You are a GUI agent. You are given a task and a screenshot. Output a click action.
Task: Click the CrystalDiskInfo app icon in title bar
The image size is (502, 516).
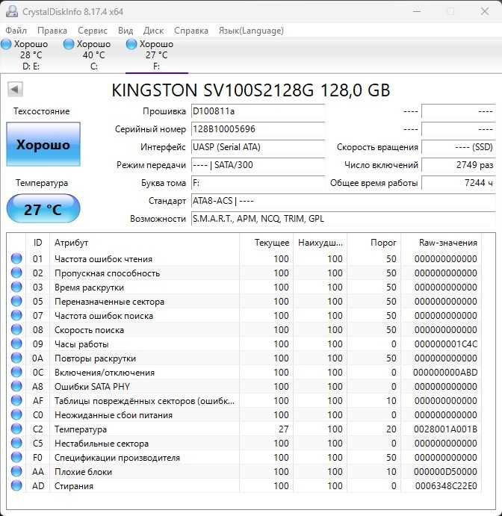[11, 11]
